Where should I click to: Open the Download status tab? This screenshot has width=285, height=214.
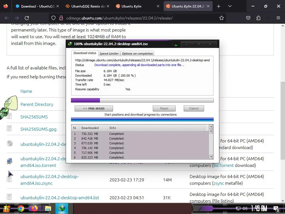[85, 53]
